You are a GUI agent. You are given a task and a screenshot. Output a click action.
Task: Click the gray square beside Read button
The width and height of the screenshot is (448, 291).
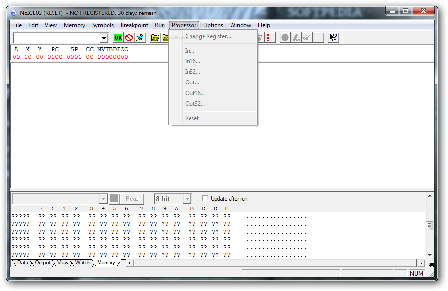pyautogui.click(x=114, y=199)
